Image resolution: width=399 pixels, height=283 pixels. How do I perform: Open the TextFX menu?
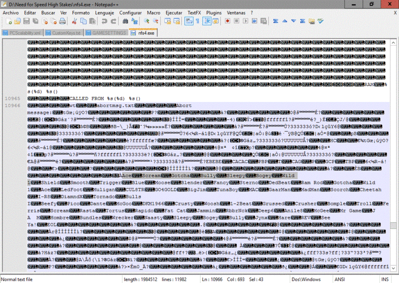pos(194,13)
